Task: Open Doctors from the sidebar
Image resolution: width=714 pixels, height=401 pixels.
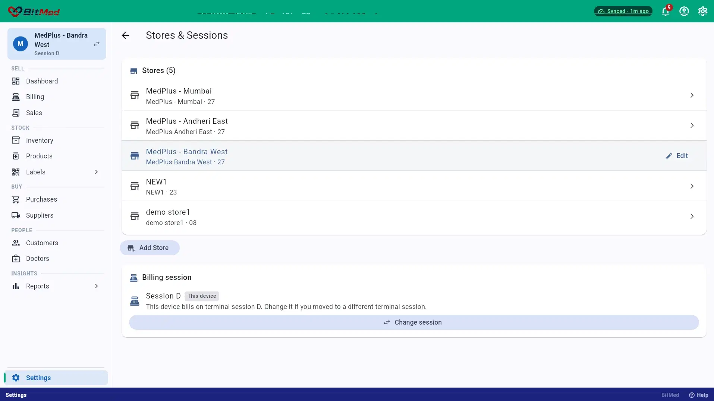Action: click(56, 259)
